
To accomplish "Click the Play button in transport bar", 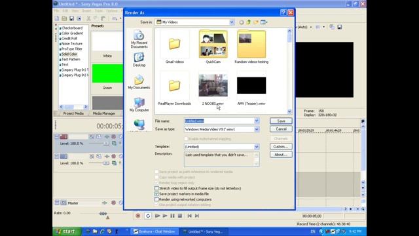I will [x=165, y=216].
